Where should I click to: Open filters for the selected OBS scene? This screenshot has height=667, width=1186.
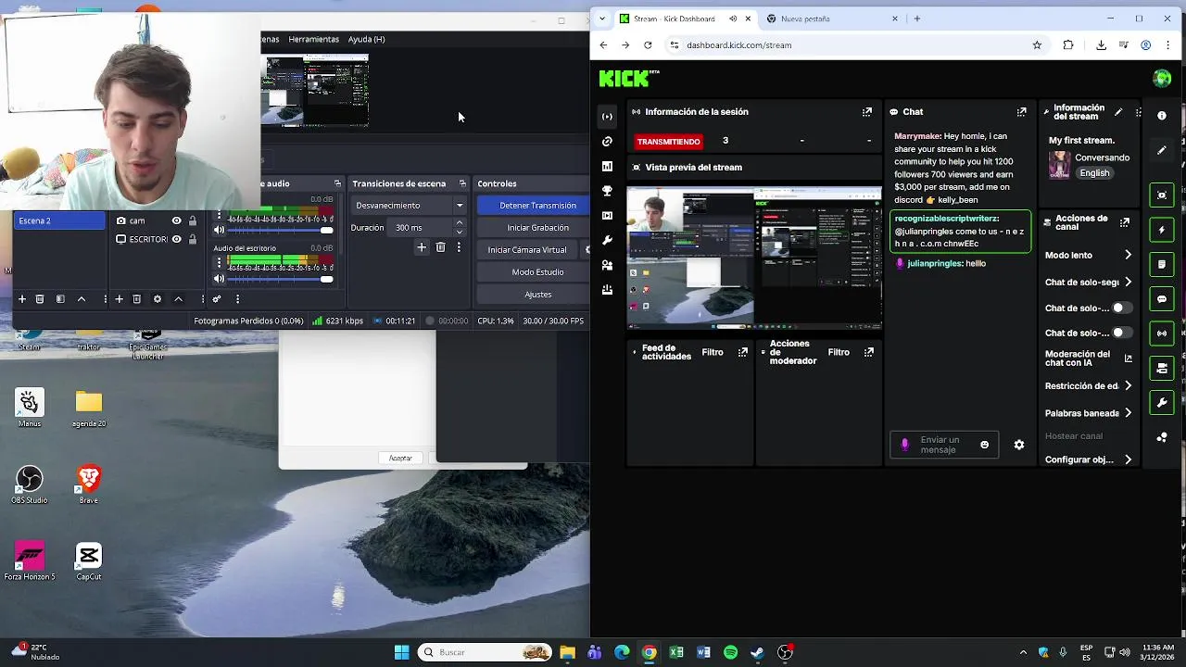60,299
